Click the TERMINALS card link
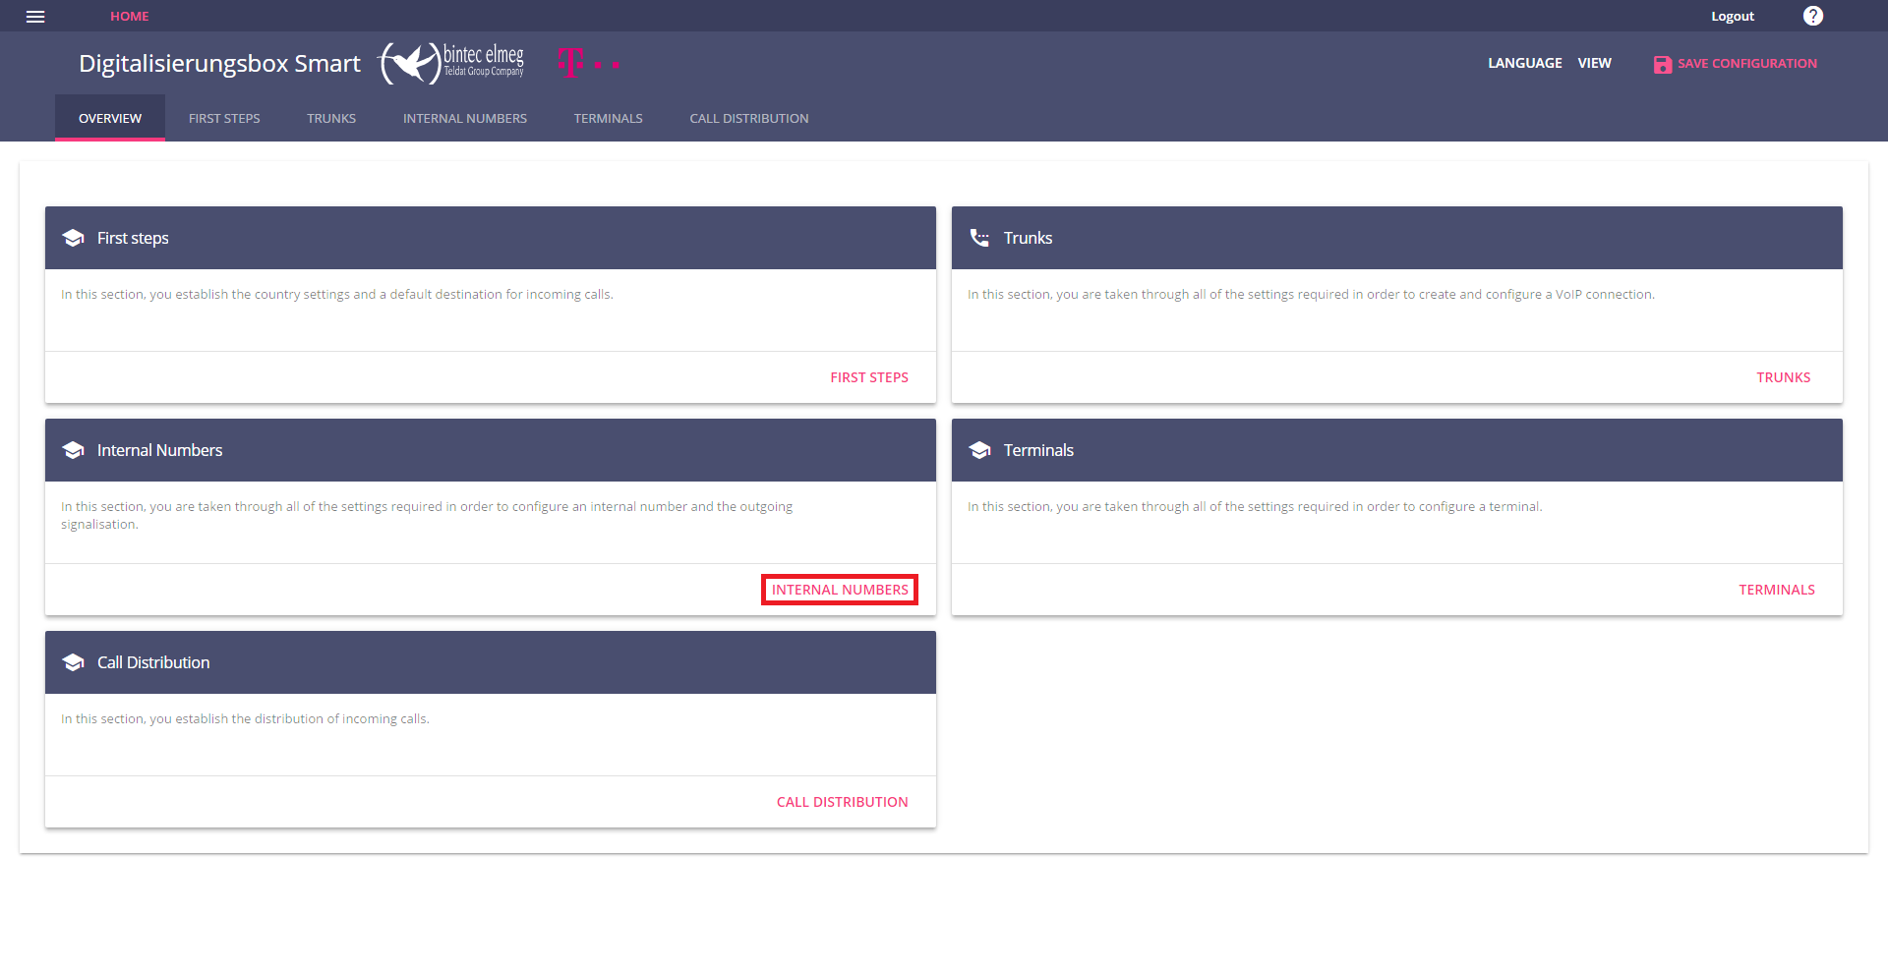Screen dimensions: 1888x967 (x=1777, y=590)
